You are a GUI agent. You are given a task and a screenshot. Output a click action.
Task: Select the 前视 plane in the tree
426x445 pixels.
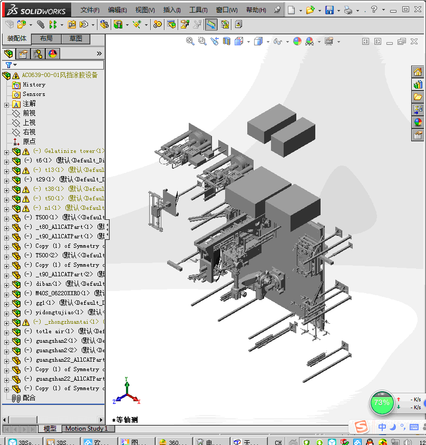(29, 113)
